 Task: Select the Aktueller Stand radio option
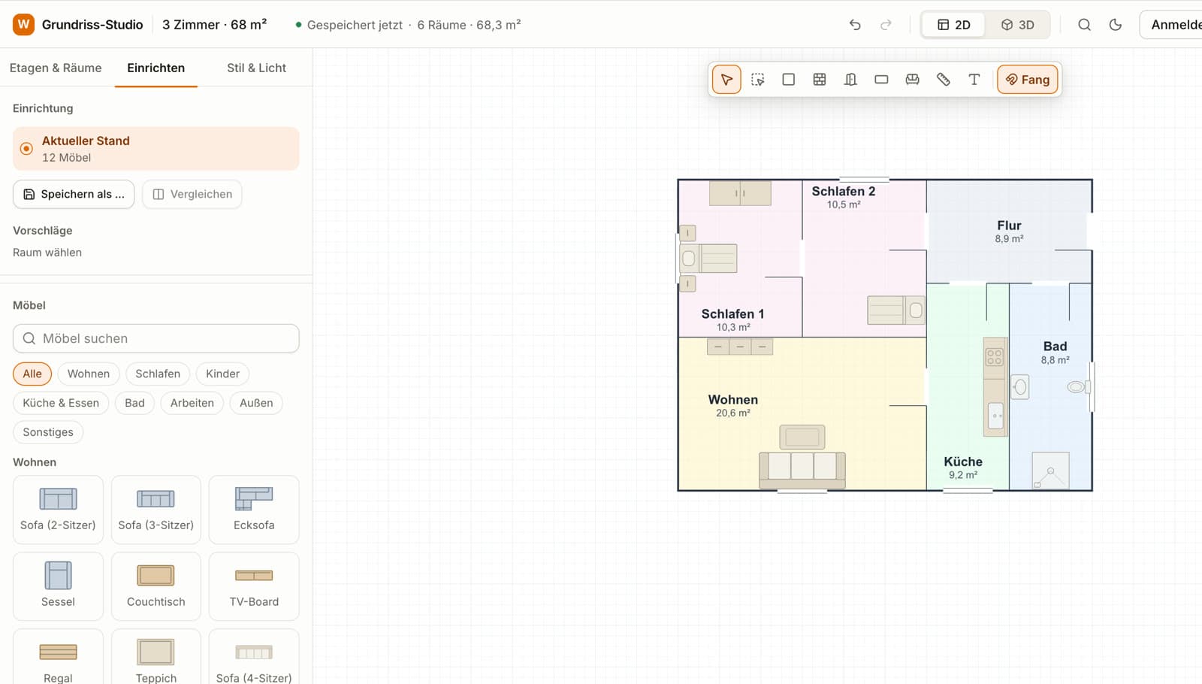pos(156,149)
